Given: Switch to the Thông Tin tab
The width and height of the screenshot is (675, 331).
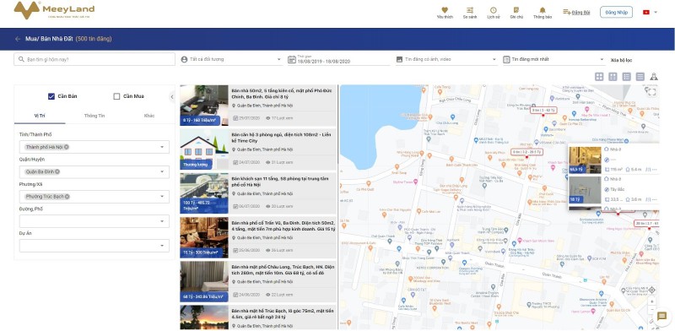Looking at the screenshot, I should [94, 116].
